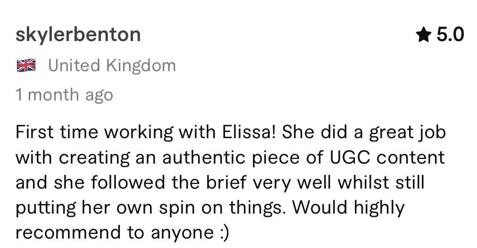Image resolution: width=477 pixels, height=248 pixels.
Task: Click the smiley emoticon ending the review
Action: coord(224,233)
